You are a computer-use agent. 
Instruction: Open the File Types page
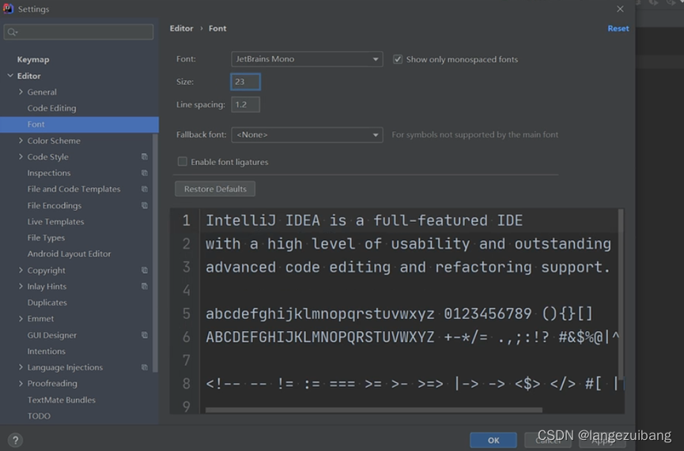[x=46, y=238]
